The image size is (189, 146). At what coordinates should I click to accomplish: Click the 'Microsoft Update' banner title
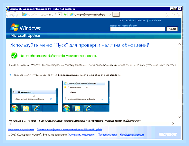coord(25,35)
